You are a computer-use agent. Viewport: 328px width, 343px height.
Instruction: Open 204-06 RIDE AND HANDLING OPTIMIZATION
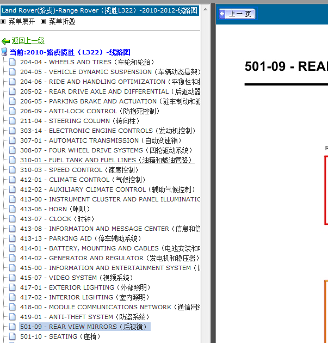coord(110,82)
